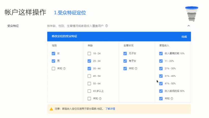Click help icon next to gender 未知
The width and height of the screenshot is (209, 118).
click(65, 68)
